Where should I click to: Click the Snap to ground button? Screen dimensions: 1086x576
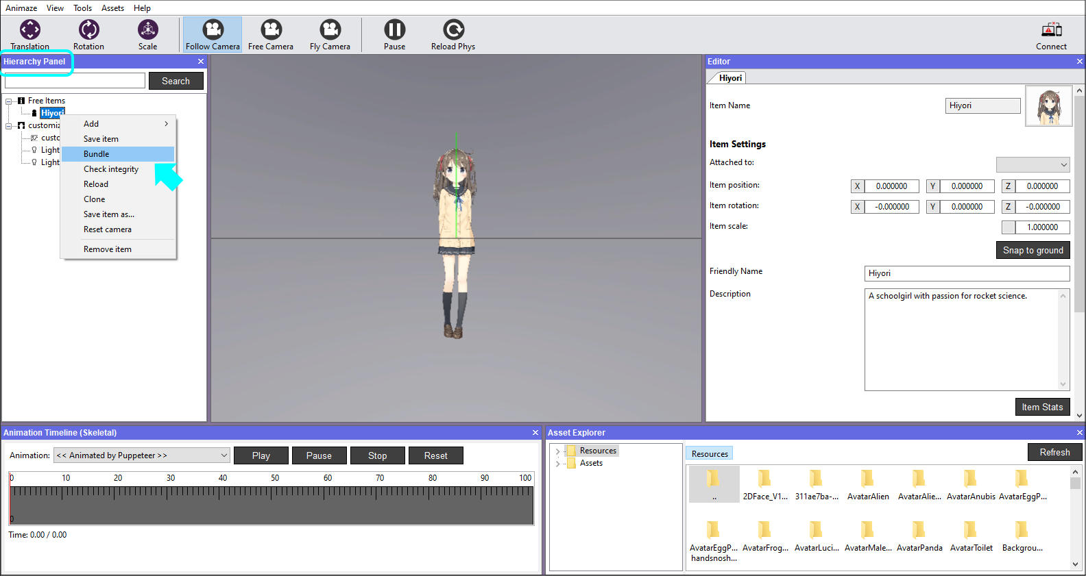pos(1033,250)
